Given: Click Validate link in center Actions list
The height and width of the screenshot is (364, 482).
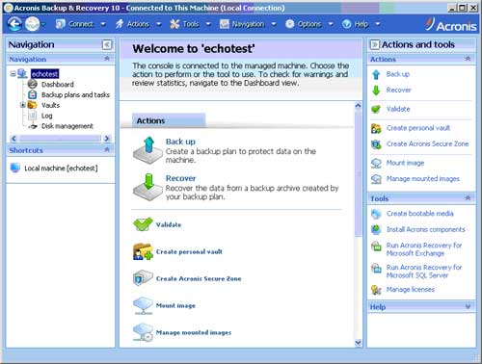Looking at the screenshot, I should [x=169, y=224].
